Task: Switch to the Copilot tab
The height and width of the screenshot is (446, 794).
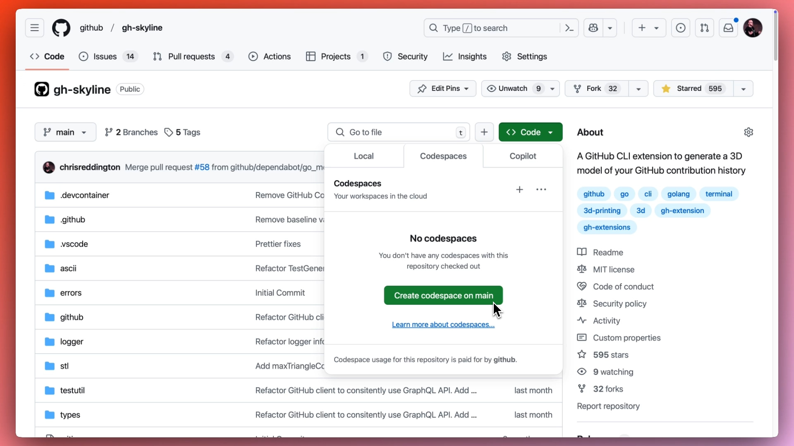Action: (522, 156)
